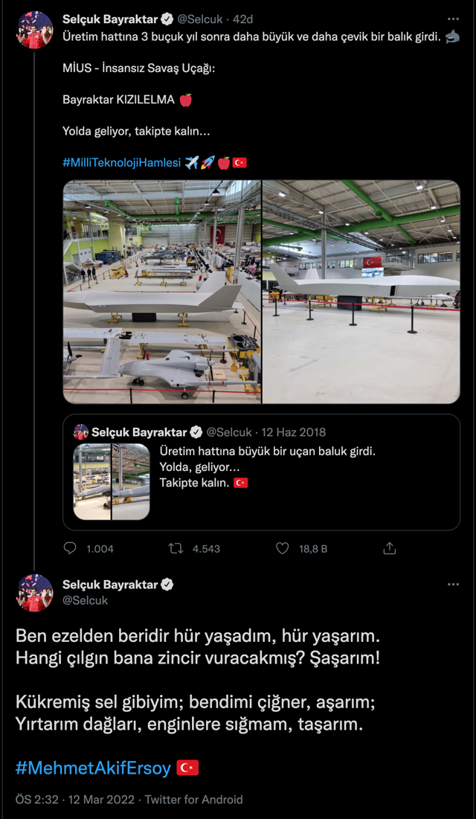Click the verified badge in the quoted 2018 tweet
The height and width of the screenshot is (819, 476).
pyautogui.click(x=196, y=430)
